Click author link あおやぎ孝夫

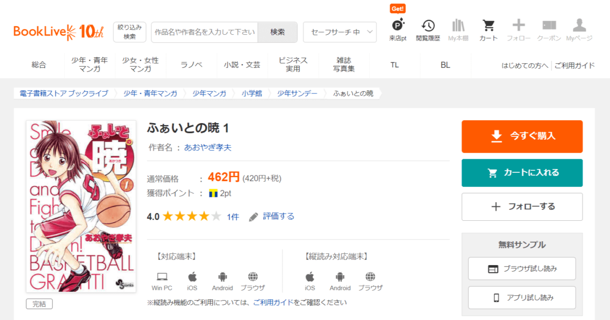pyautogui.click(x=208, y=147)
